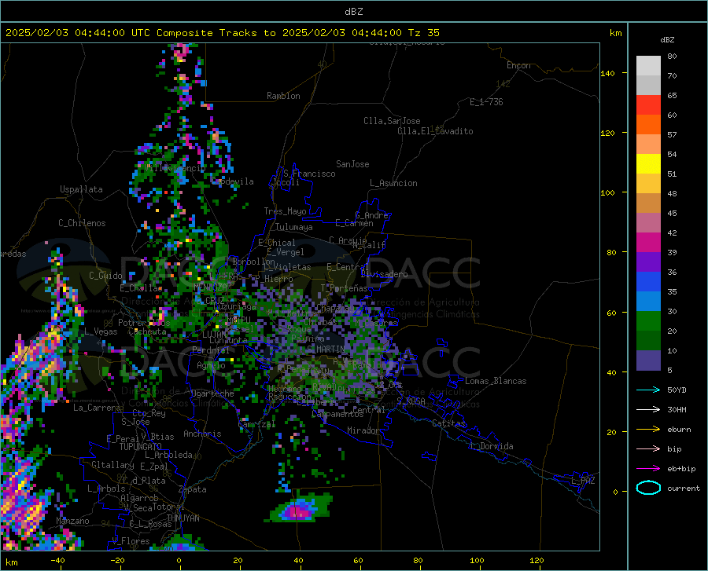Click the Ugarteche place label

click(x=212, y=393)
